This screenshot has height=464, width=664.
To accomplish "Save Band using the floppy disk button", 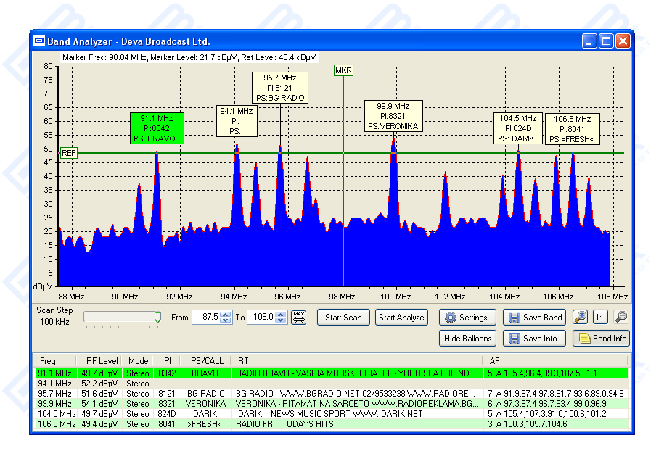I will click(x=536, y=318).
